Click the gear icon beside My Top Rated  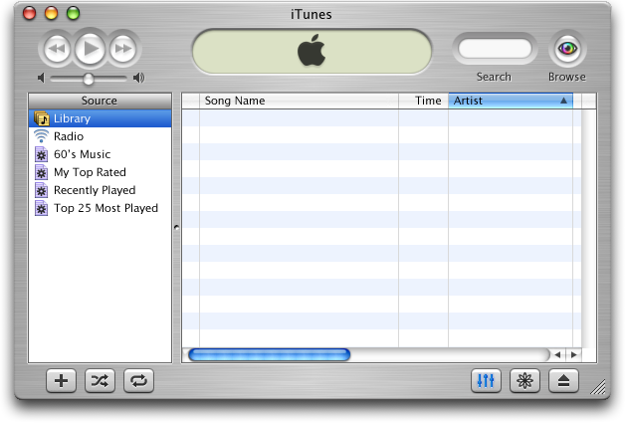pos(41,172)
